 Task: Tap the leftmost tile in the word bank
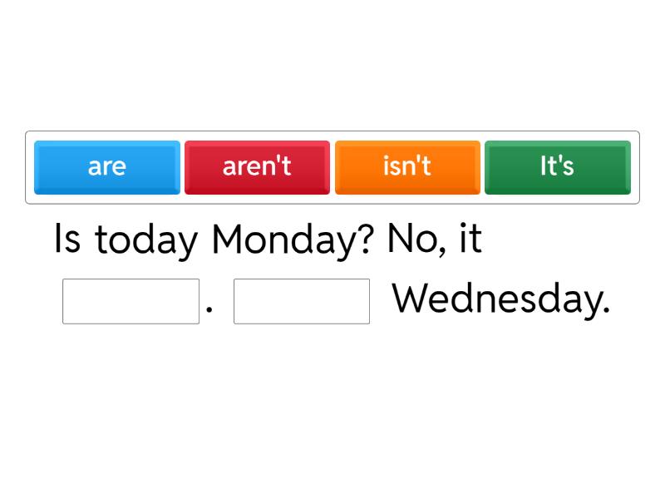coord(106,167)
